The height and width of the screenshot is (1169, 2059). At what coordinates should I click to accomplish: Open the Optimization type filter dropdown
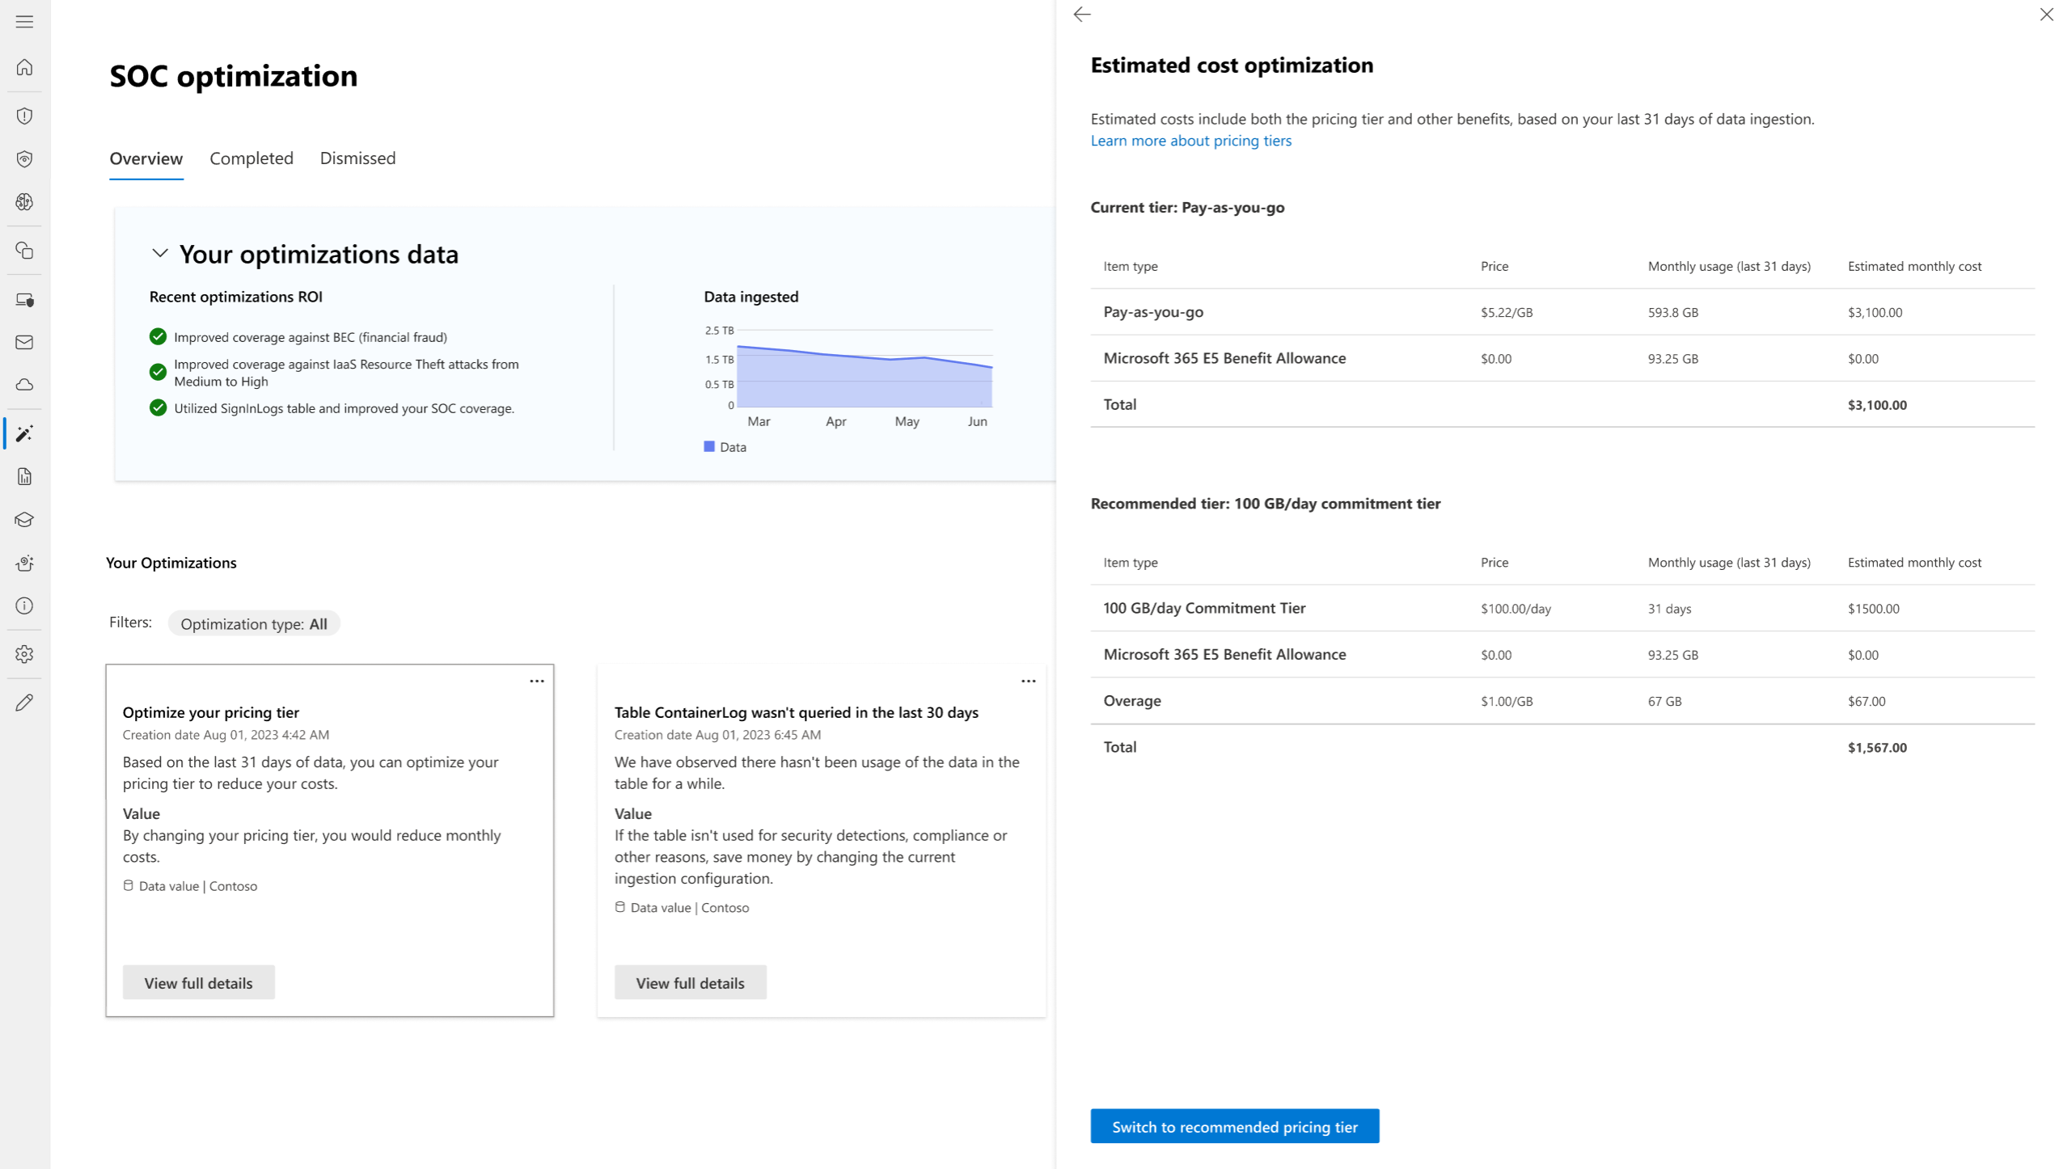click(x=253, y=623)
